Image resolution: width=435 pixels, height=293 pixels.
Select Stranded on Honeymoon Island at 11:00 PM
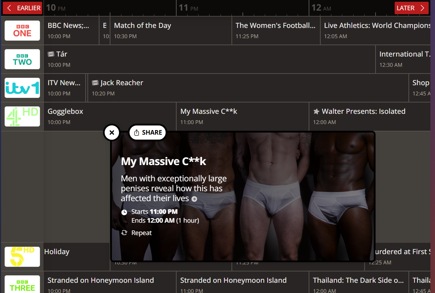coord(242,282)
